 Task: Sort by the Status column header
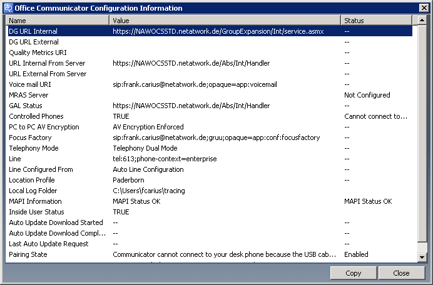(377, 21)
